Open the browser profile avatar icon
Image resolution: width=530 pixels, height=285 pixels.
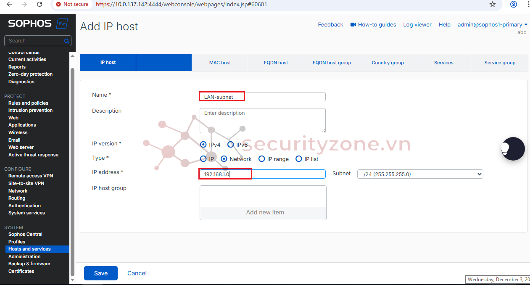pos(513,5)
